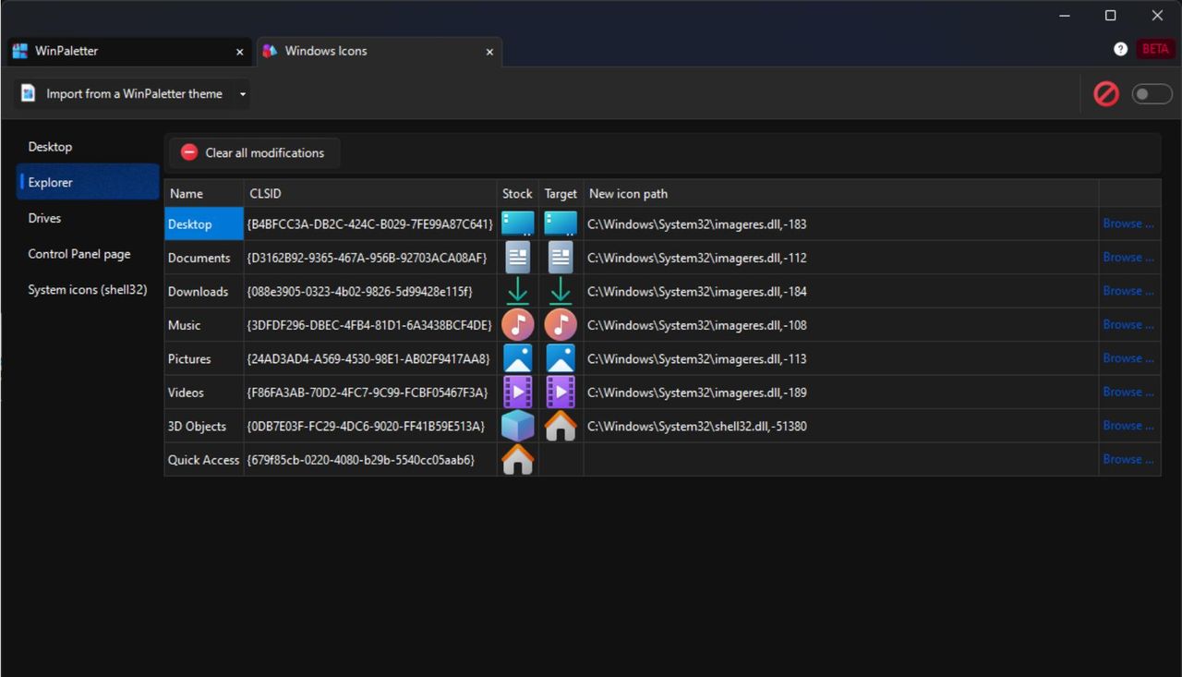Flip the switch in the top-right corner

click(1152, 93)
